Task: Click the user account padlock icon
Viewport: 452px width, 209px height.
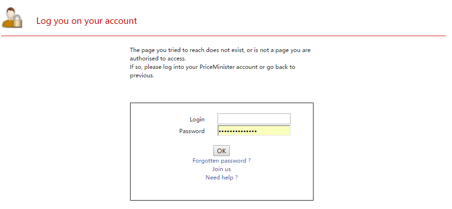Action: [12, 18]
